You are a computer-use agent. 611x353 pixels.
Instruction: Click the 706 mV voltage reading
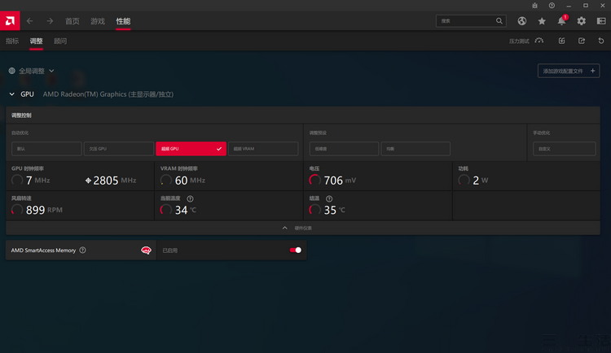pyautogui.click(x=332, y=181)
